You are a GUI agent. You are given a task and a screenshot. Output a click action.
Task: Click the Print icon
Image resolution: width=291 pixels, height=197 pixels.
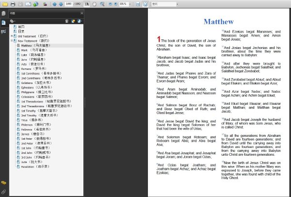click(x=13, y=4)
